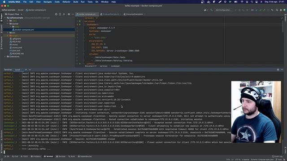The width and height of the screenshot is (287, 161).
Task: Expand the Extensions node in project tree
Action: pyautogui.click(x=5, y=57)
